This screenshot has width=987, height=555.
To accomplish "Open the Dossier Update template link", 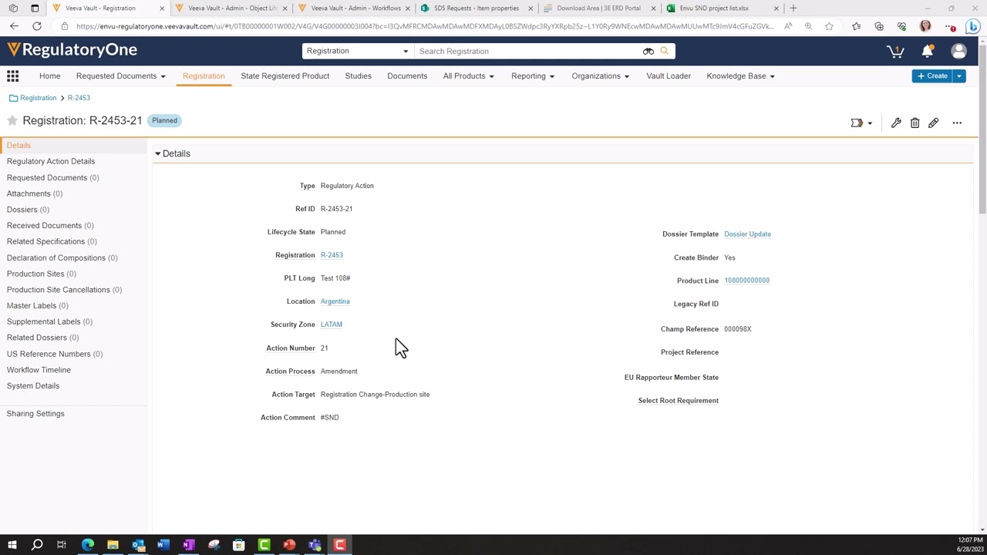I will [x=747, y=234].
